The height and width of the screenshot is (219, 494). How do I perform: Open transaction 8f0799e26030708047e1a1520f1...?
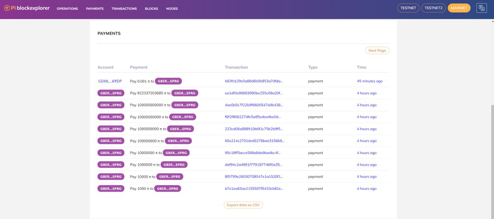[x=254, y=177]
